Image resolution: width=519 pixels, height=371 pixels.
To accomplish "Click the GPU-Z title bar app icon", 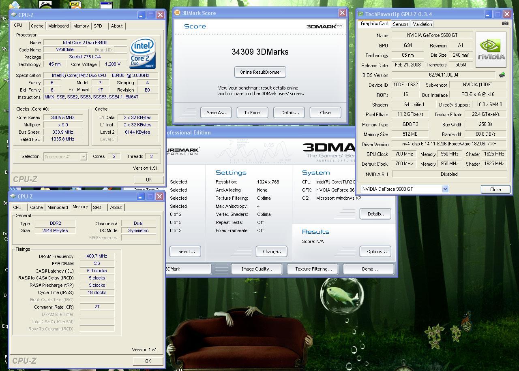I will (360, 14).
